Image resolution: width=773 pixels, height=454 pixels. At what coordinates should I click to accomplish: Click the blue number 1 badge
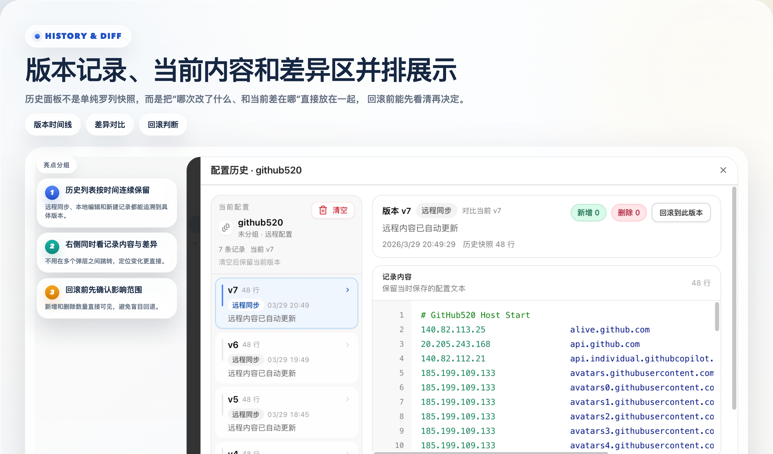click(x=52, y=193)
